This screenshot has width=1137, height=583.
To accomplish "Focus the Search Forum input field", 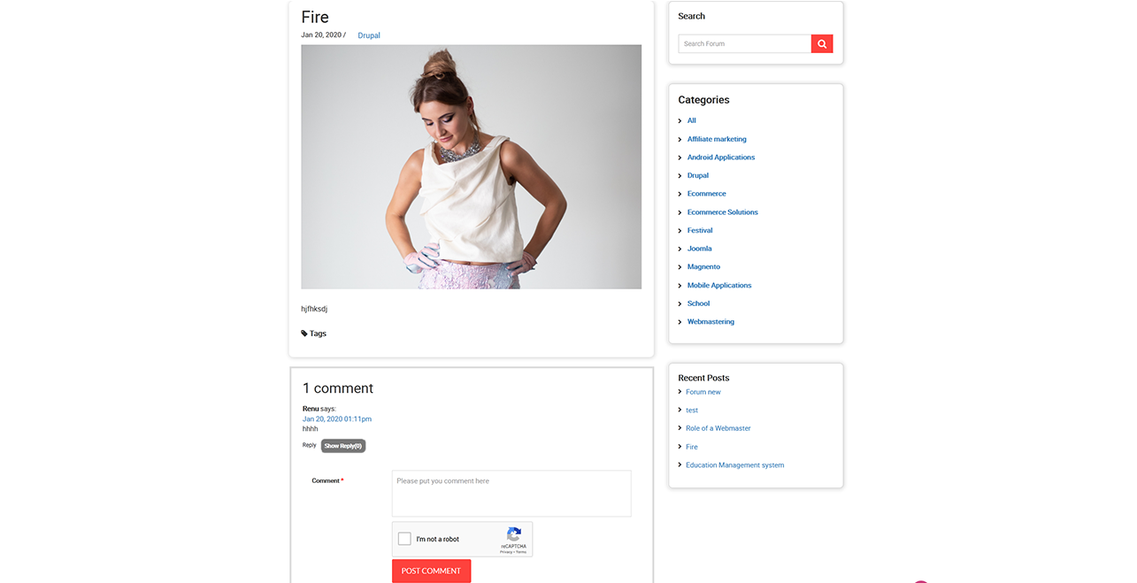I will coord(745,43).
